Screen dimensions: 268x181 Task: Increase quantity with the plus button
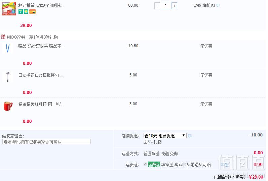pos(174,6)
